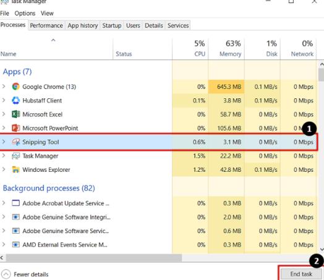Viewport: 324px width, 280px height.
Task: Switch to the Details tab
Action: coord(154,25)
